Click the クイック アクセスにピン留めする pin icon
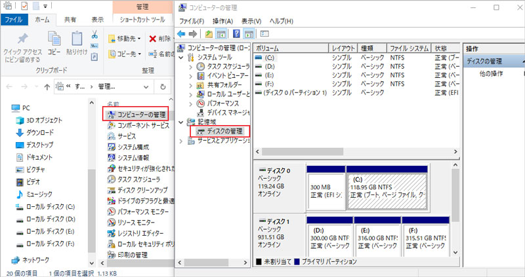This screenshot has width=525, height=277. [x=22, y=39]
